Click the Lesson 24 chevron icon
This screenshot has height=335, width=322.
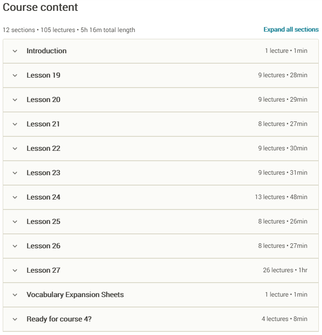15,197
